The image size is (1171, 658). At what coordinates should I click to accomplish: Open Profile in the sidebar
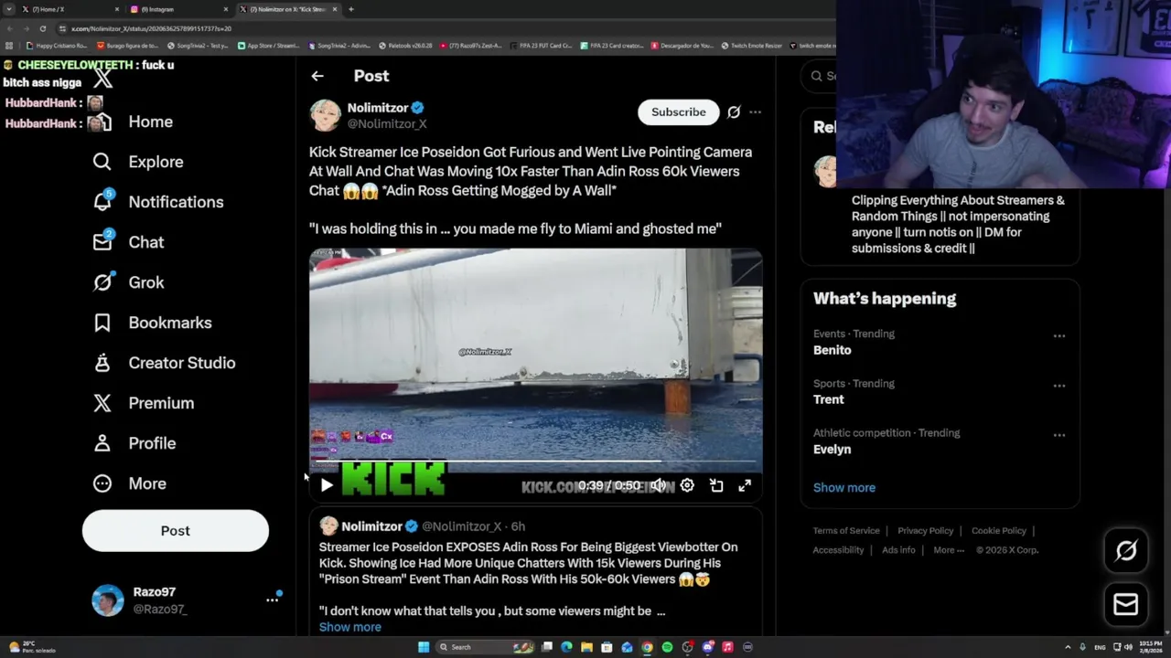click(134, 443)
